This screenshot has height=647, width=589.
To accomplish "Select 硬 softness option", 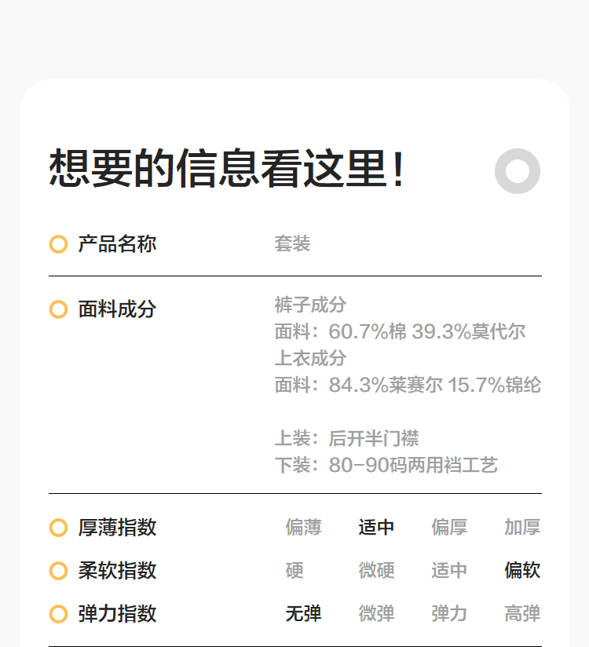I will pos(294,571).
